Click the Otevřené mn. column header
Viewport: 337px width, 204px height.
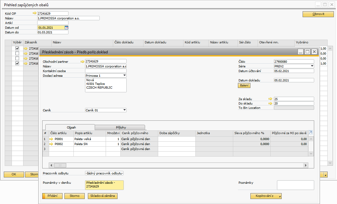pyautogui.click(x=276, y=42)
